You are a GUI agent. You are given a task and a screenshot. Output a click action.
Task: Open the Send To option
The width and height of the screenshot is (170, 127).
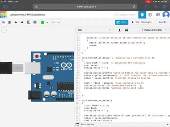pos(163,22)
